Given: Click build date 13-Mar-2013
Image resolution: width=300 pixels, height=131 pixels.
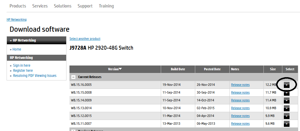Looking at the screenshot, I should [172, 124].
